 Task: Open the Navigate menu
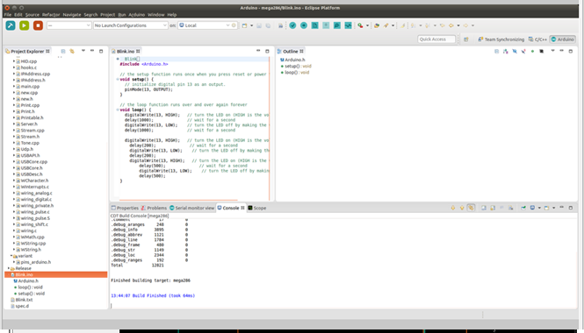click(x=72, y=15)
